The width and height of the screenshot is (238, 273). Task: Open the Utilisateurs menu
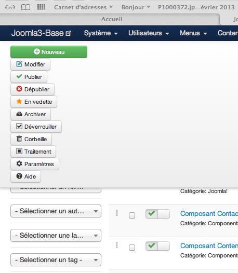click(x=149, y=33)
